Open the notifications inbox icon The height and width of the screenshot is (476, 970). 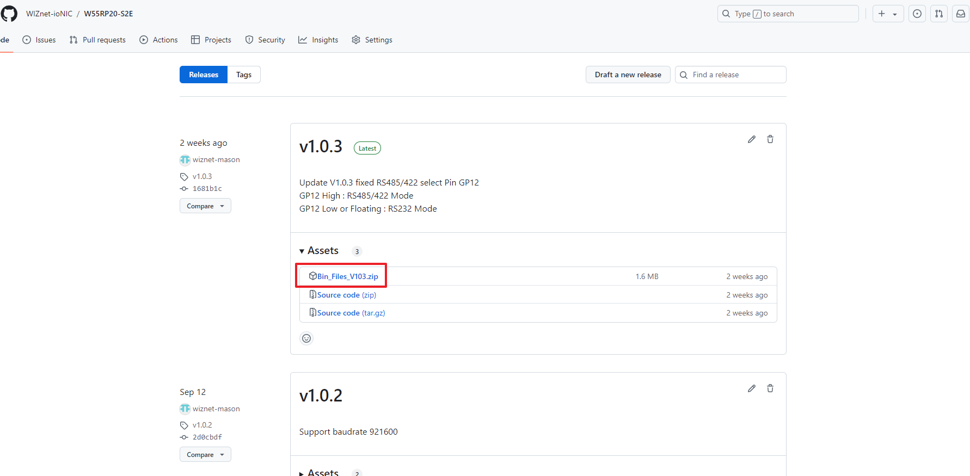point(961,14)
